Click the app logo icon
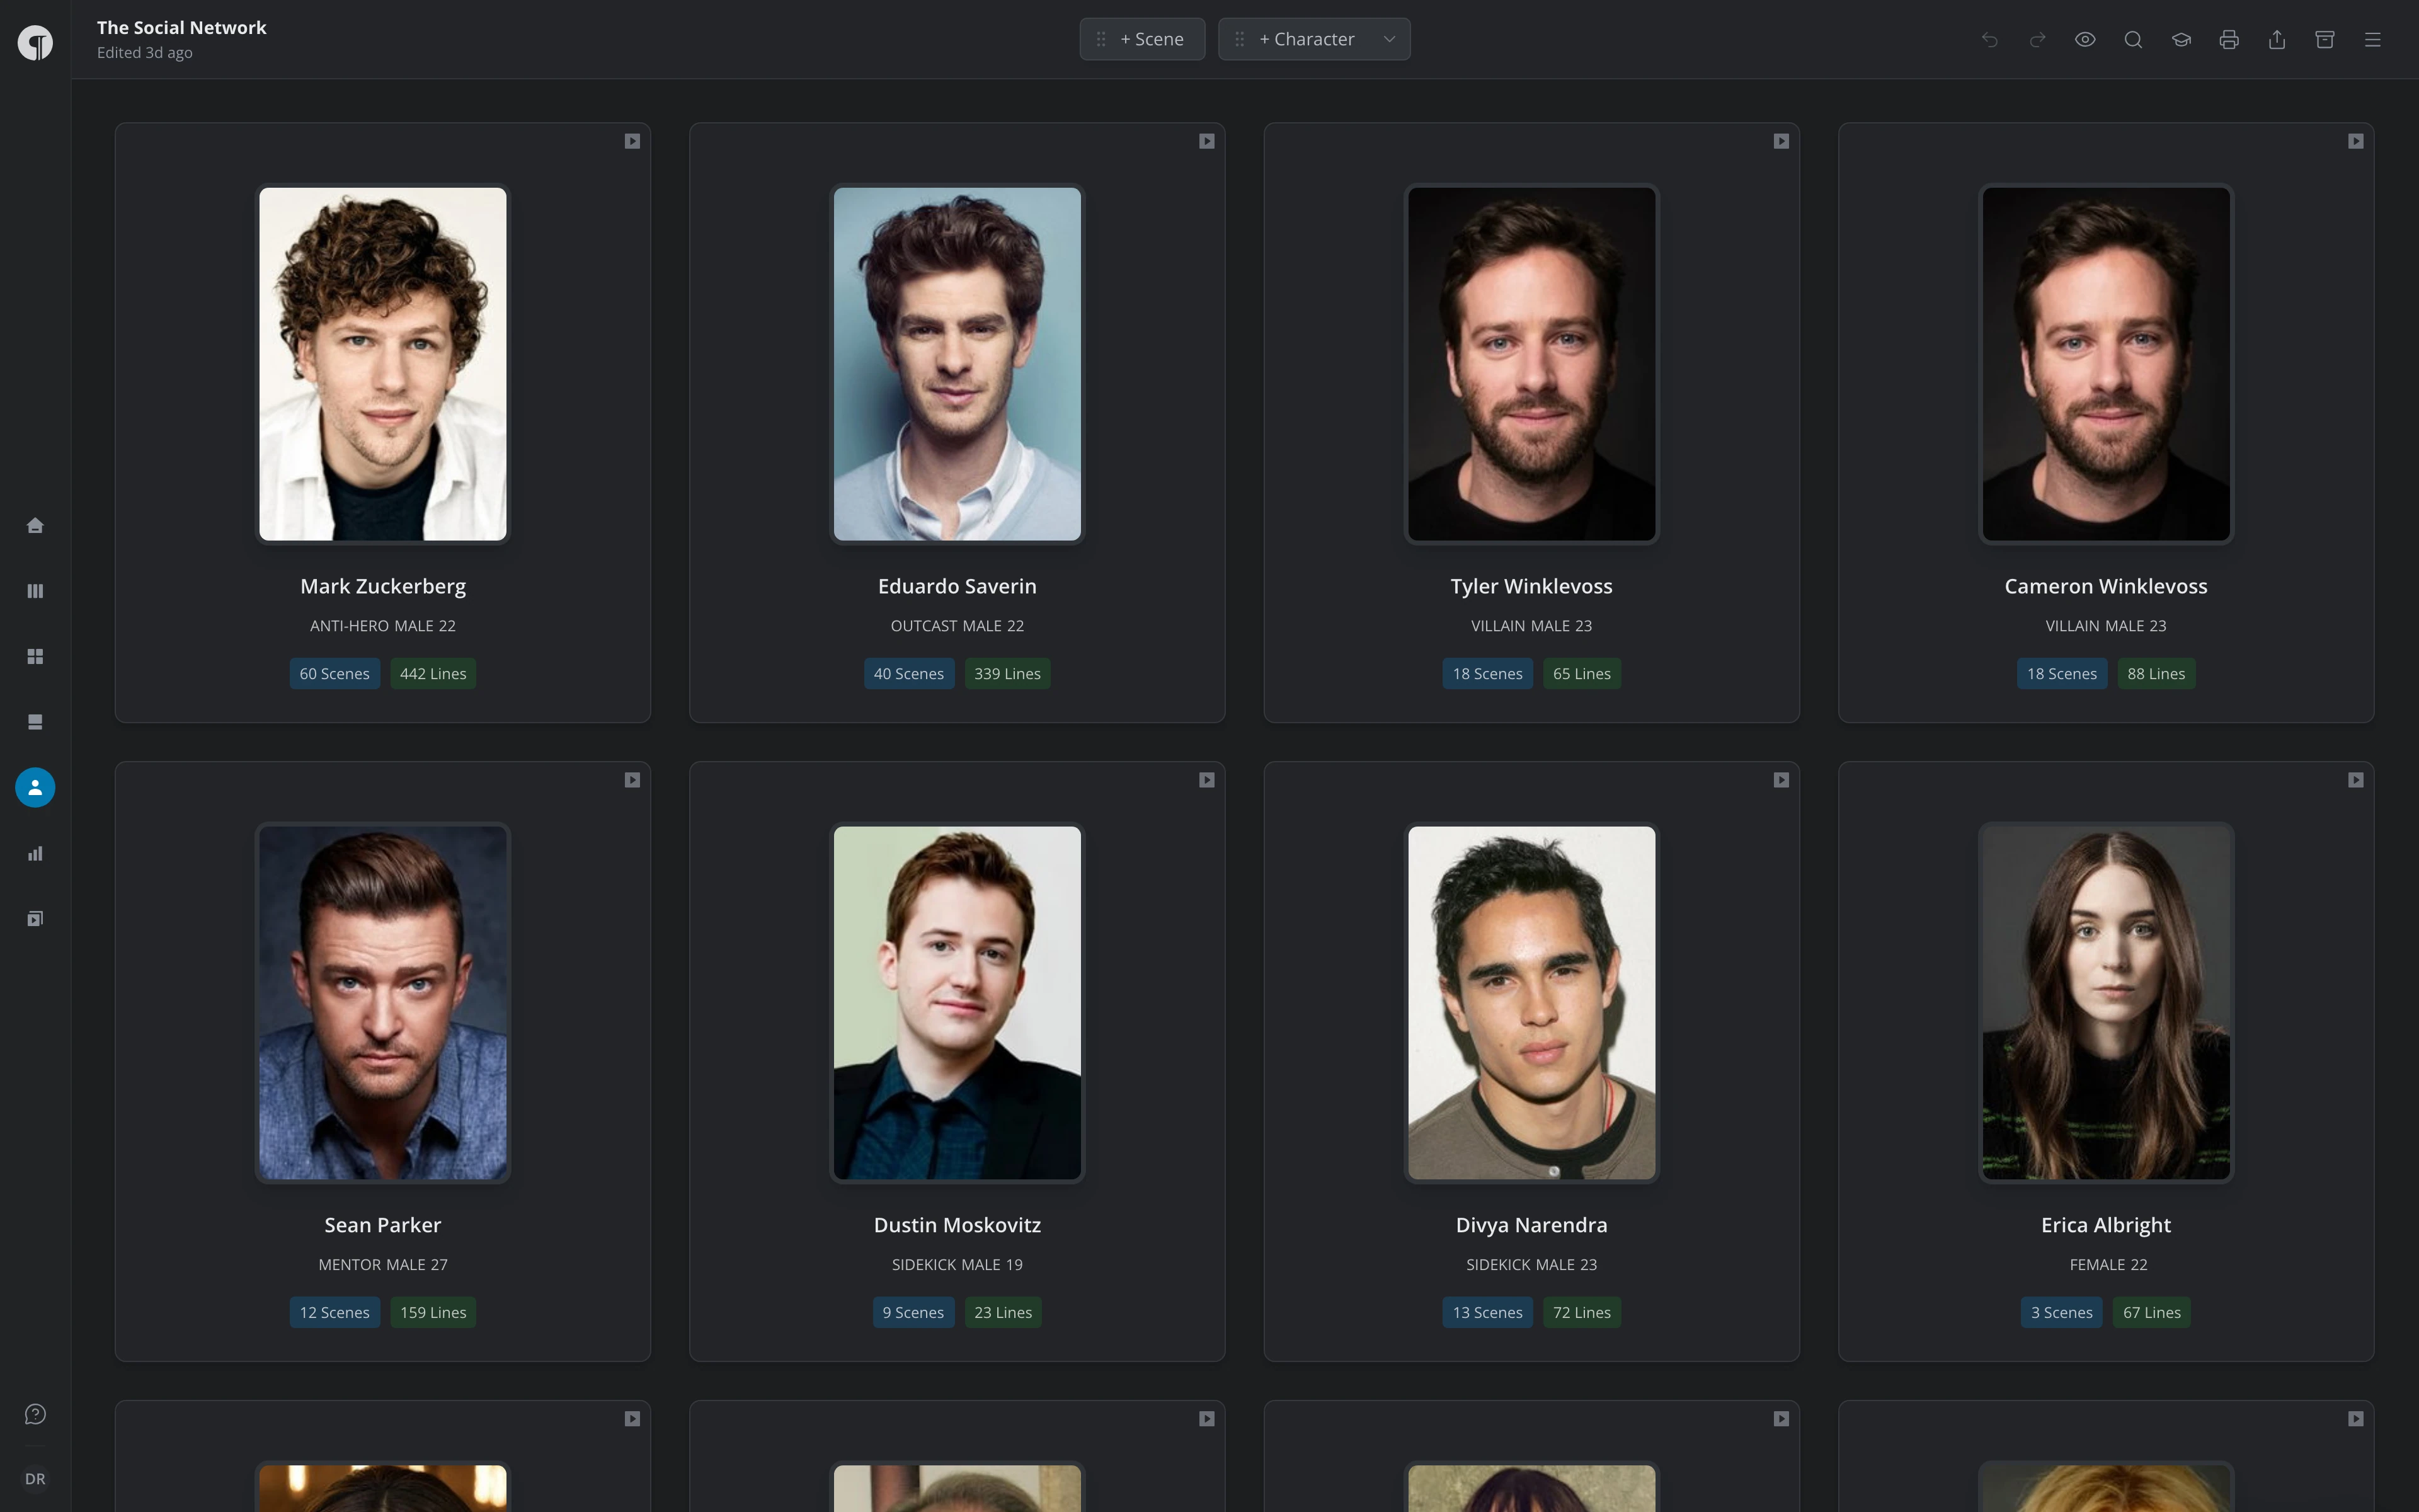 tap(35, 42)
